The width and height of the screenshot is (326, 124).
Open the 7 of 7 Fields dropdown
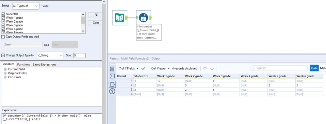click(x=129, y=68)
